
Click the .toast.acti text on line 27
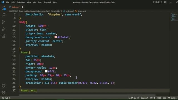point(28,91)
